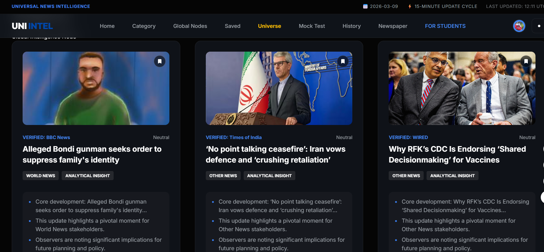
Task: Click 'Observers are noting' bullet in Iran card
Action: [282, 244]
